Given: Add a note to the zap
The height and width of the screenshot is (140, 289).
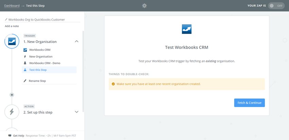Looking at the screenshot, I should 12,26.
